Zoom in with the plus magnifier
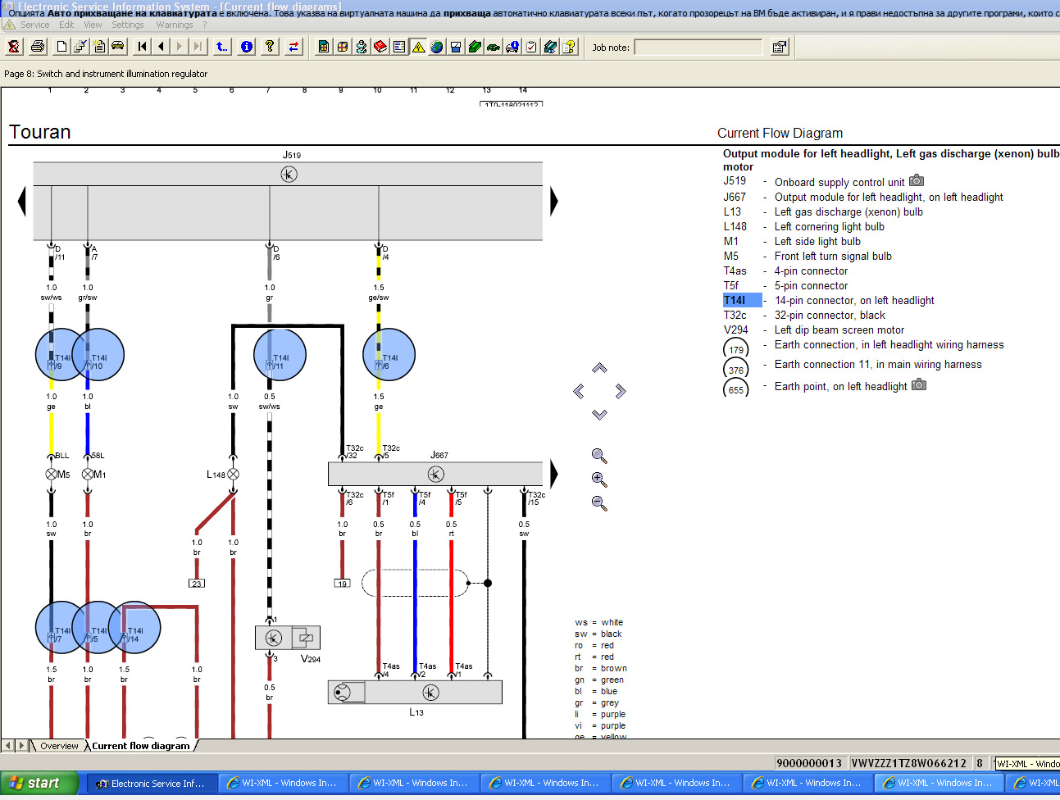This screenshot has height=800, width=1060. point(599,480)
